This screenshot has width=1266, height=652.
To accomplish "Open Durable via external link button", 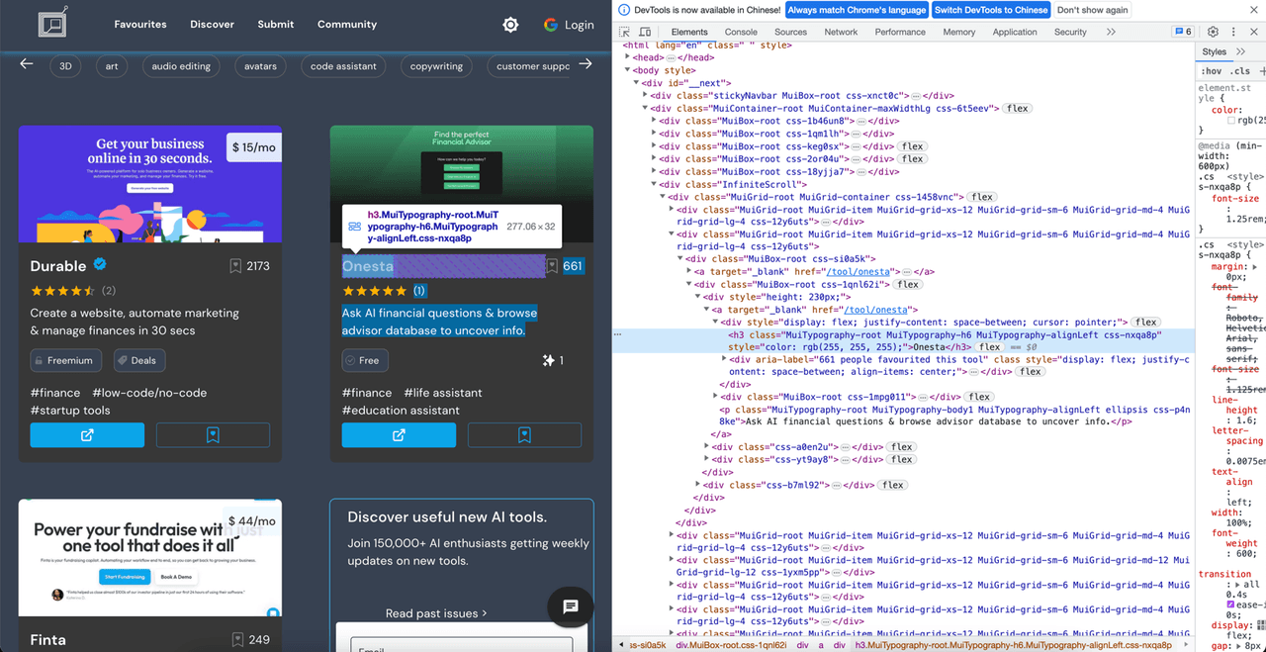I will [x=87, y=435].
